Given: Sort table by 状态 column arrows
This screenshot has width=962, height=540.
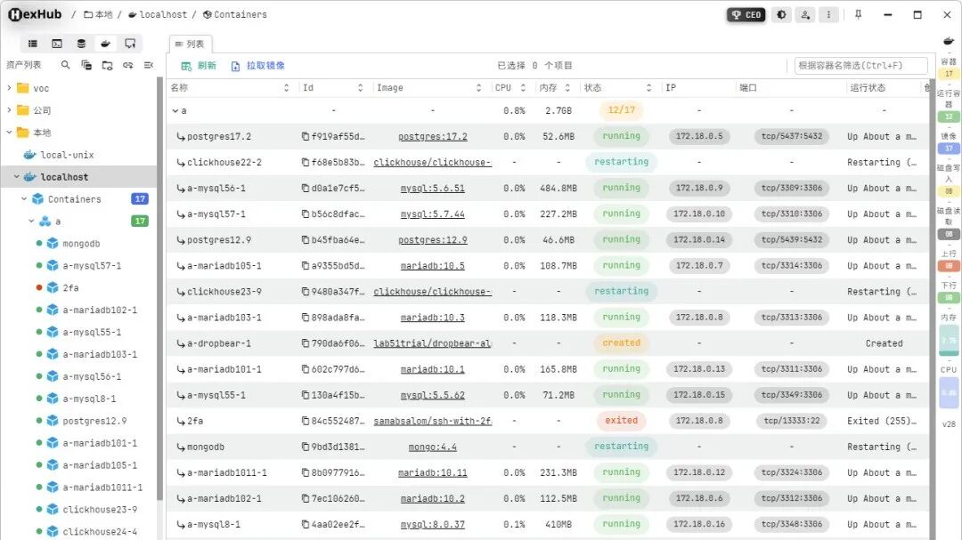Looking at the screenshot, I should click(x=648, y=88).
